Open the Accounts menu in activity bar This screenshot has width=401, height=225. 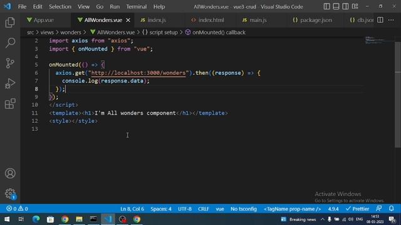point(10,174)
